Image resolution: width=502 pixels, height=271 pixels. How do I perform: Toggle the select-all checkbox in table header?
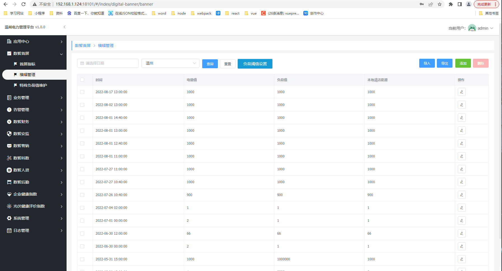coord(82,80)
